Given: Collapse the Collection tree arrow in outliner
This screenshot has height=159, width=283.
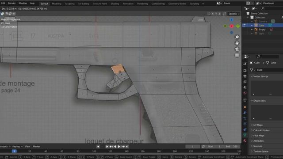Looking at the screenshot, I should [248, 18].
